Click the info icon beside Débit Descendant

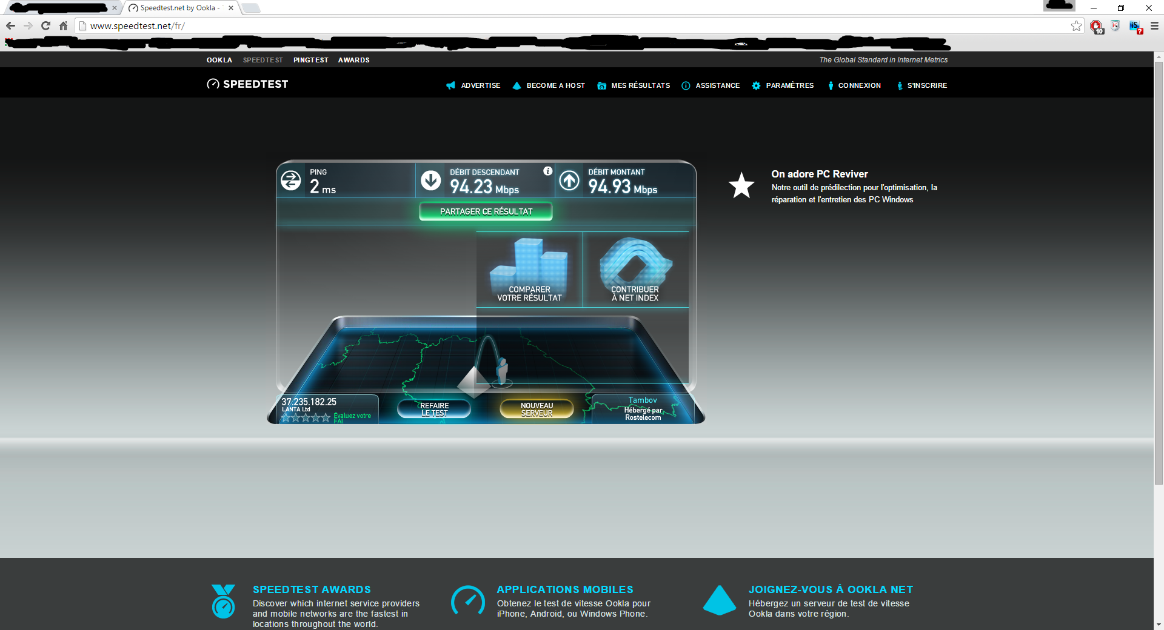(x=547, y=171)
